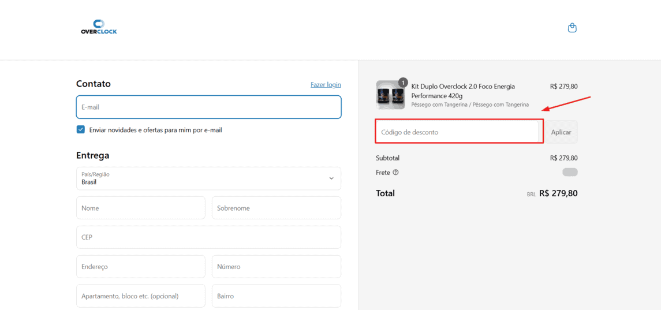Click the Aplicar discount button
Screen dimensions: 661x310
click(x=561, y=132)
